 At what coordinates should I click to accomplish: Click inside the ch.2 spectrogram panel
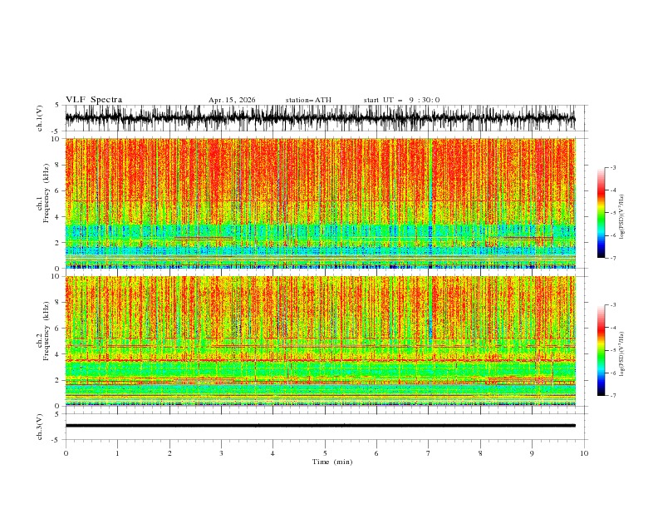(x=320, y=341)
